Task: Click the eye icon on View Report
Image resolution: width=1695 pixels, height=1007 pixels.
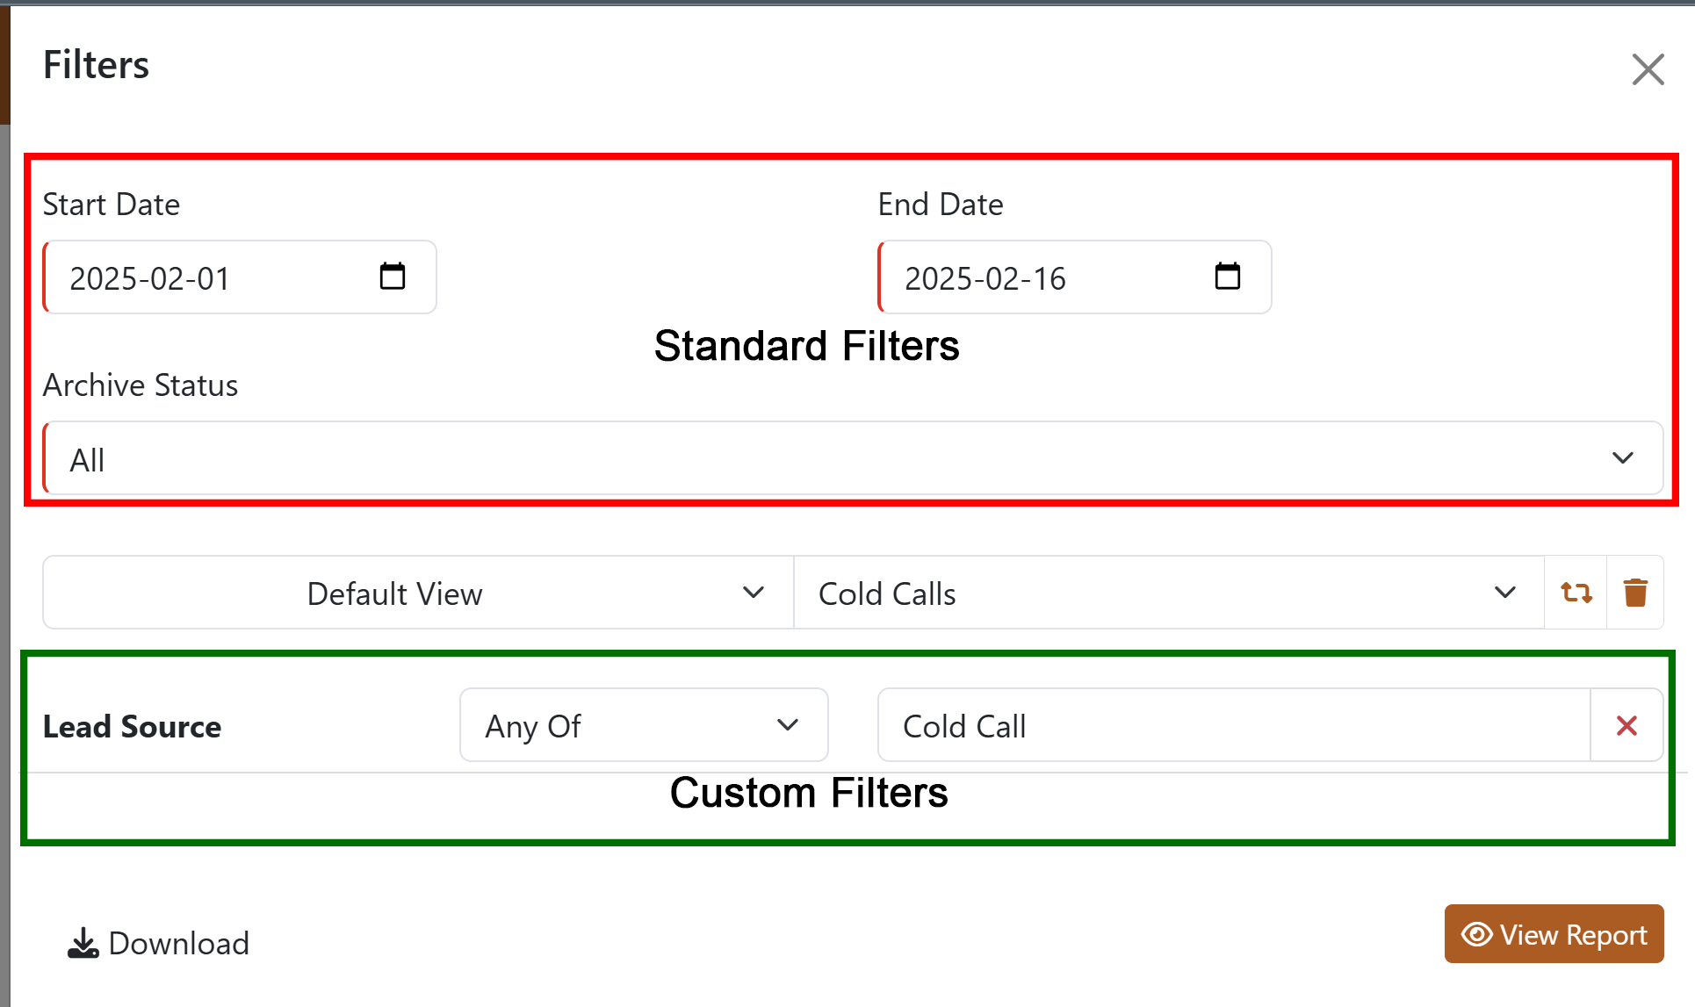Action: point(1476,935)
